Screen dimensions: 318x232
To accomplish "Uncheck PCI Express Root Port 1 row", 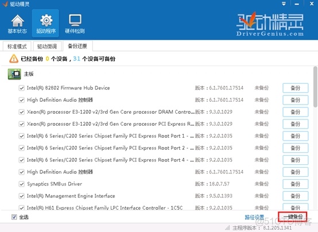I will [x=22, y=136].
